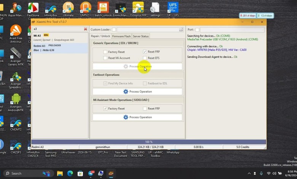The image size is (297, 179).
Task: Switch to Xiaomi Pro Tool taskbar icon
Action: [111, 173]
